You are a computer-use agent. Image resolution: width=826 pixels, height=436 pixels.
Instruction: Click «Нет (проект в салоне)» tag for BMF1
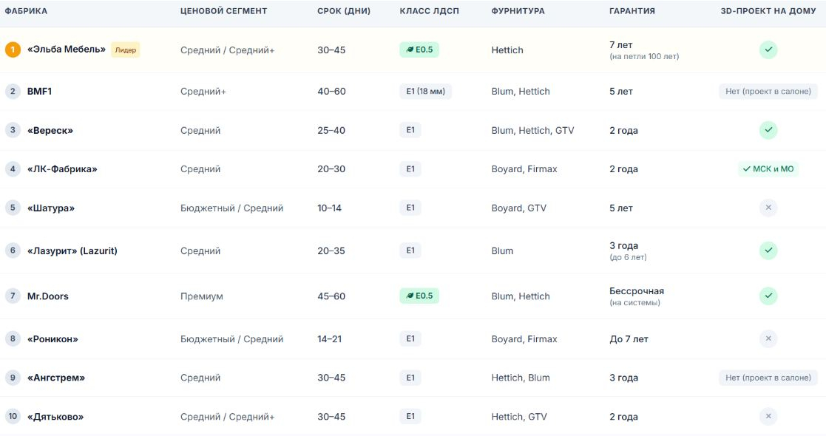(x=768, y=91)
